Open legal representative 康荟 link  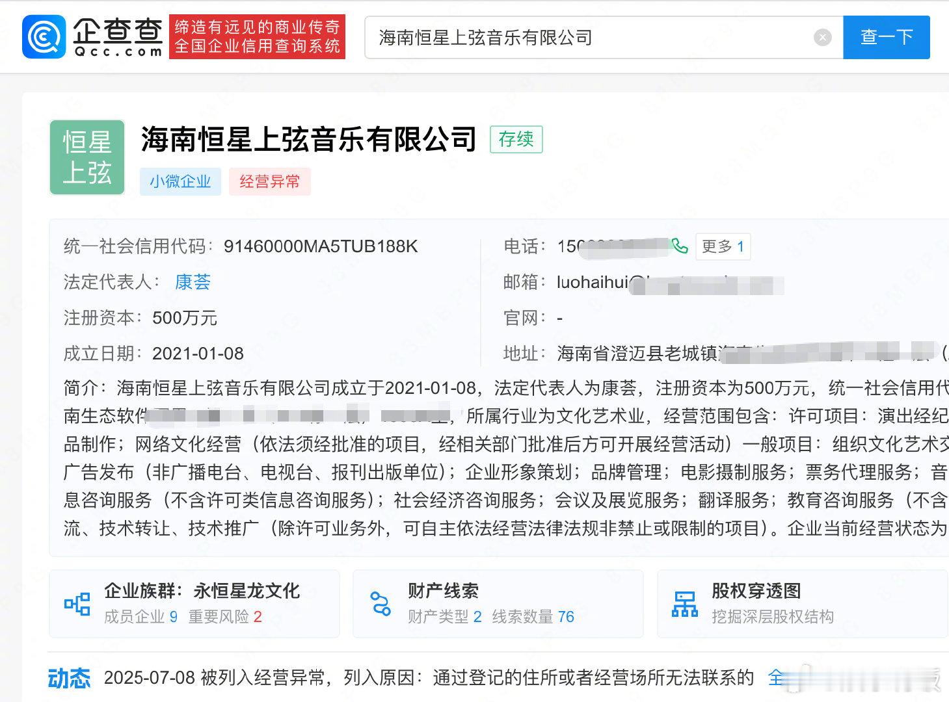pyautogui.click(x=193, y=282)
